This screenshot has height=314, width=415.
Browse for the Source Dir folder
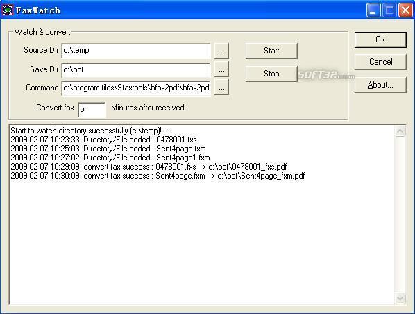221,51
